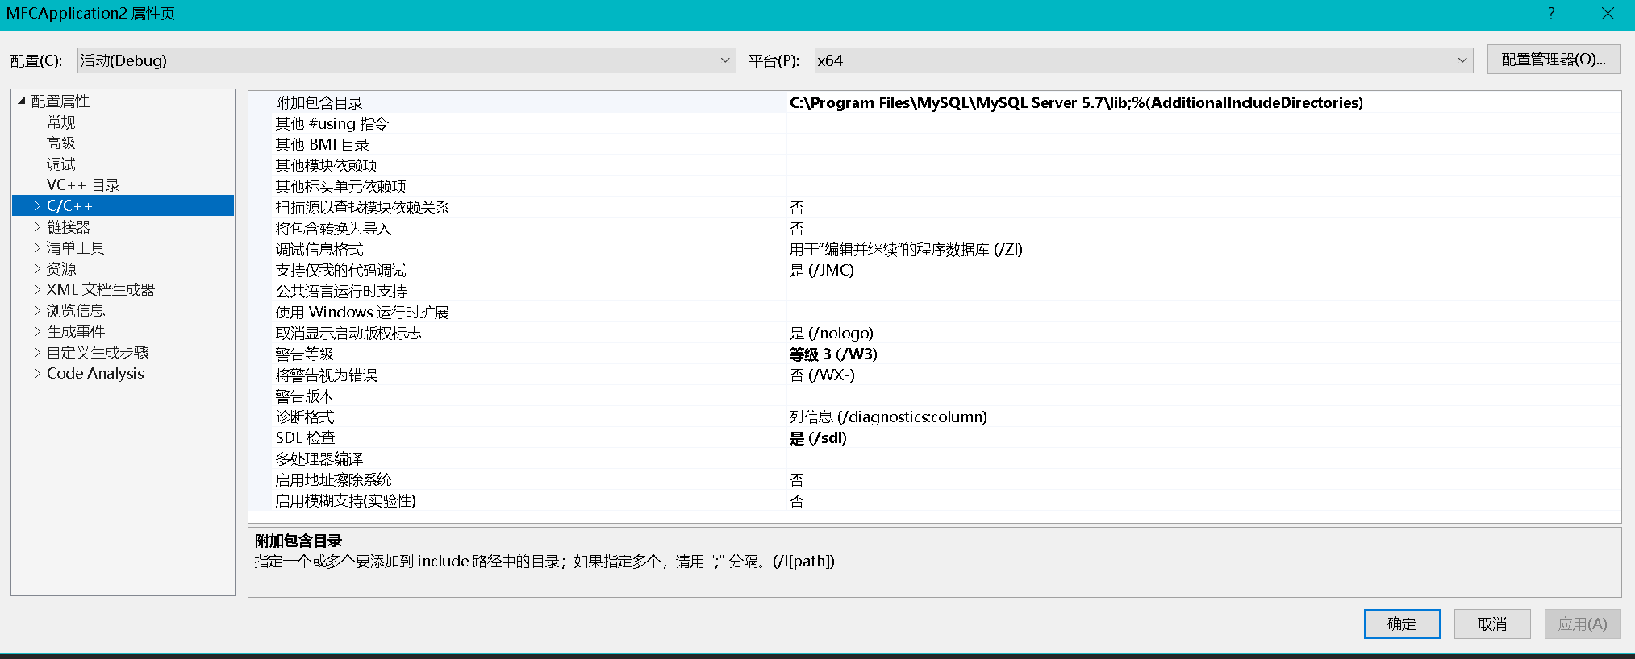The height and width of the screenshot is (659, 1635).
Task: Expand the 链接器 tree node arrow
Action: [x=37, y=227]
